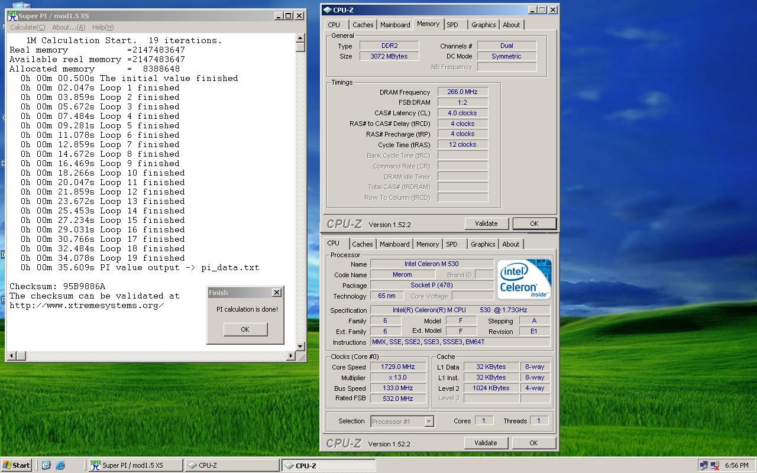Launch Internet Explorer from quick launch
The height and width of the screenshot is (473, 757).
60,465
